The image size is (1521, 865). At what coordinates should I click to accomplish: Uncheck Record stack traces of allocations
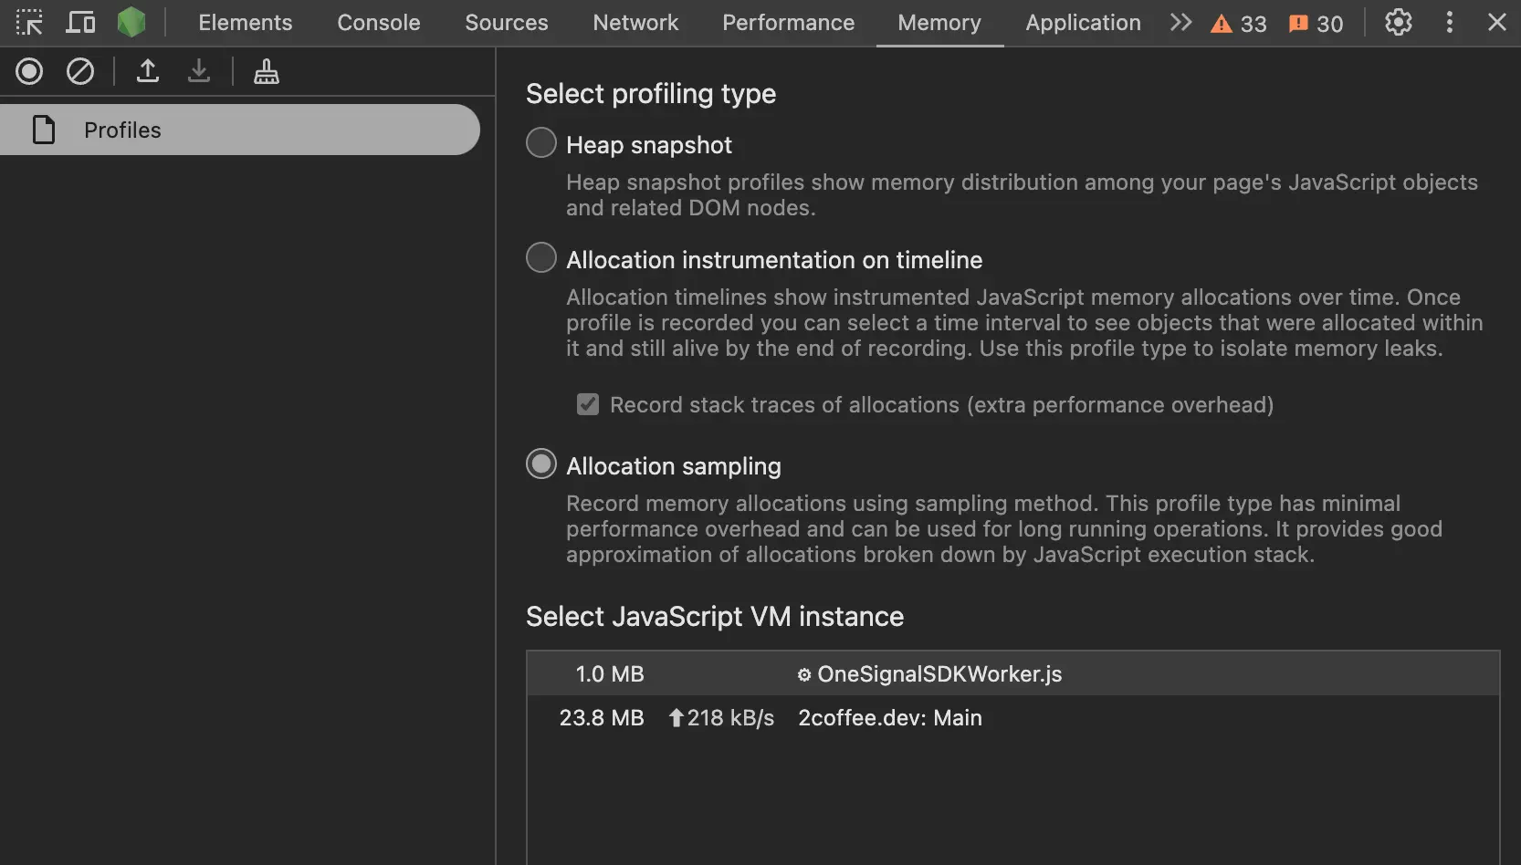click(x=588, y=404)
